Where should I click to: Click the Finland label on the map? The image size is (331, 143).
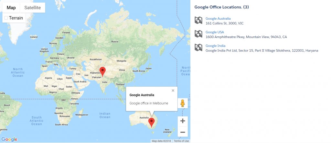(x=66, y=33)
